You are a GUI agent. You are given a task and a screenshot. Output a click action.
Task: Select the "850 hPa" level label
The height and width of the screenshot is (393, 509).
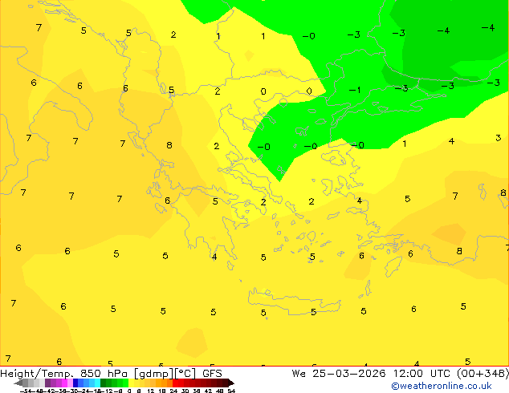click(104, 374)
